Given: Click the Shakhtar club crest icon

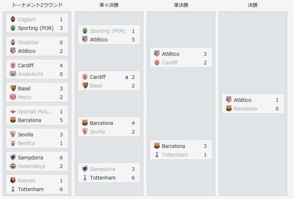Looking at the screenshot, I should pyautogui.click(x=13, y=42).
